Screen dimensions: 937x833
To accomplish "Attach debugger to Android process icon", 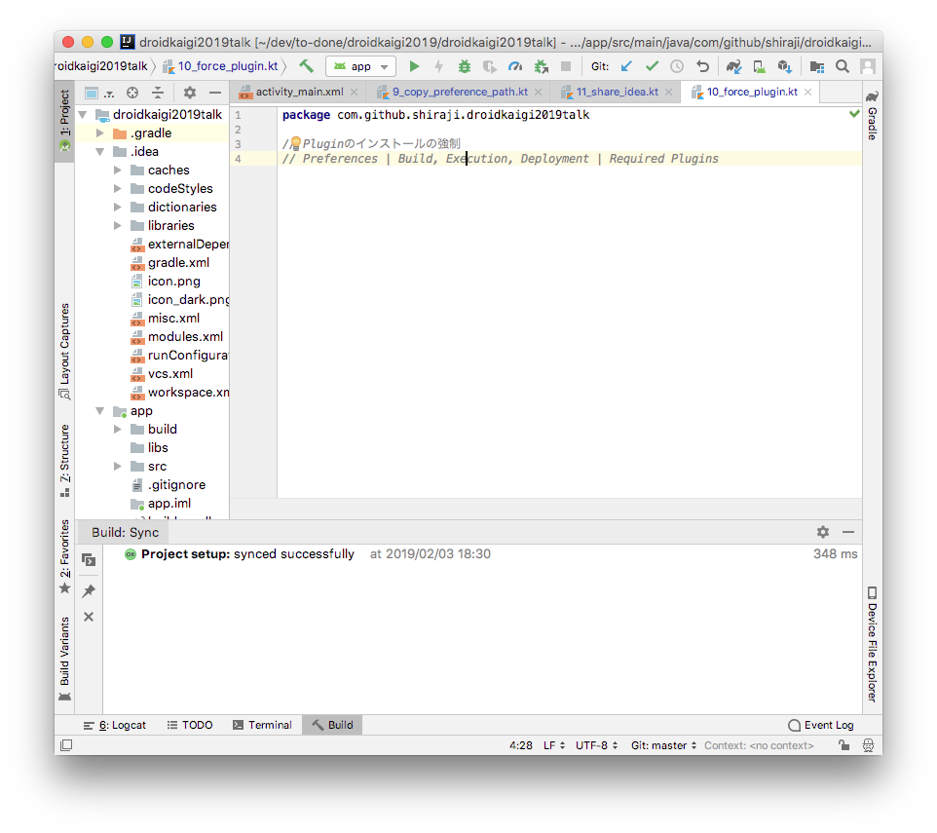I will tap(541, 66).
